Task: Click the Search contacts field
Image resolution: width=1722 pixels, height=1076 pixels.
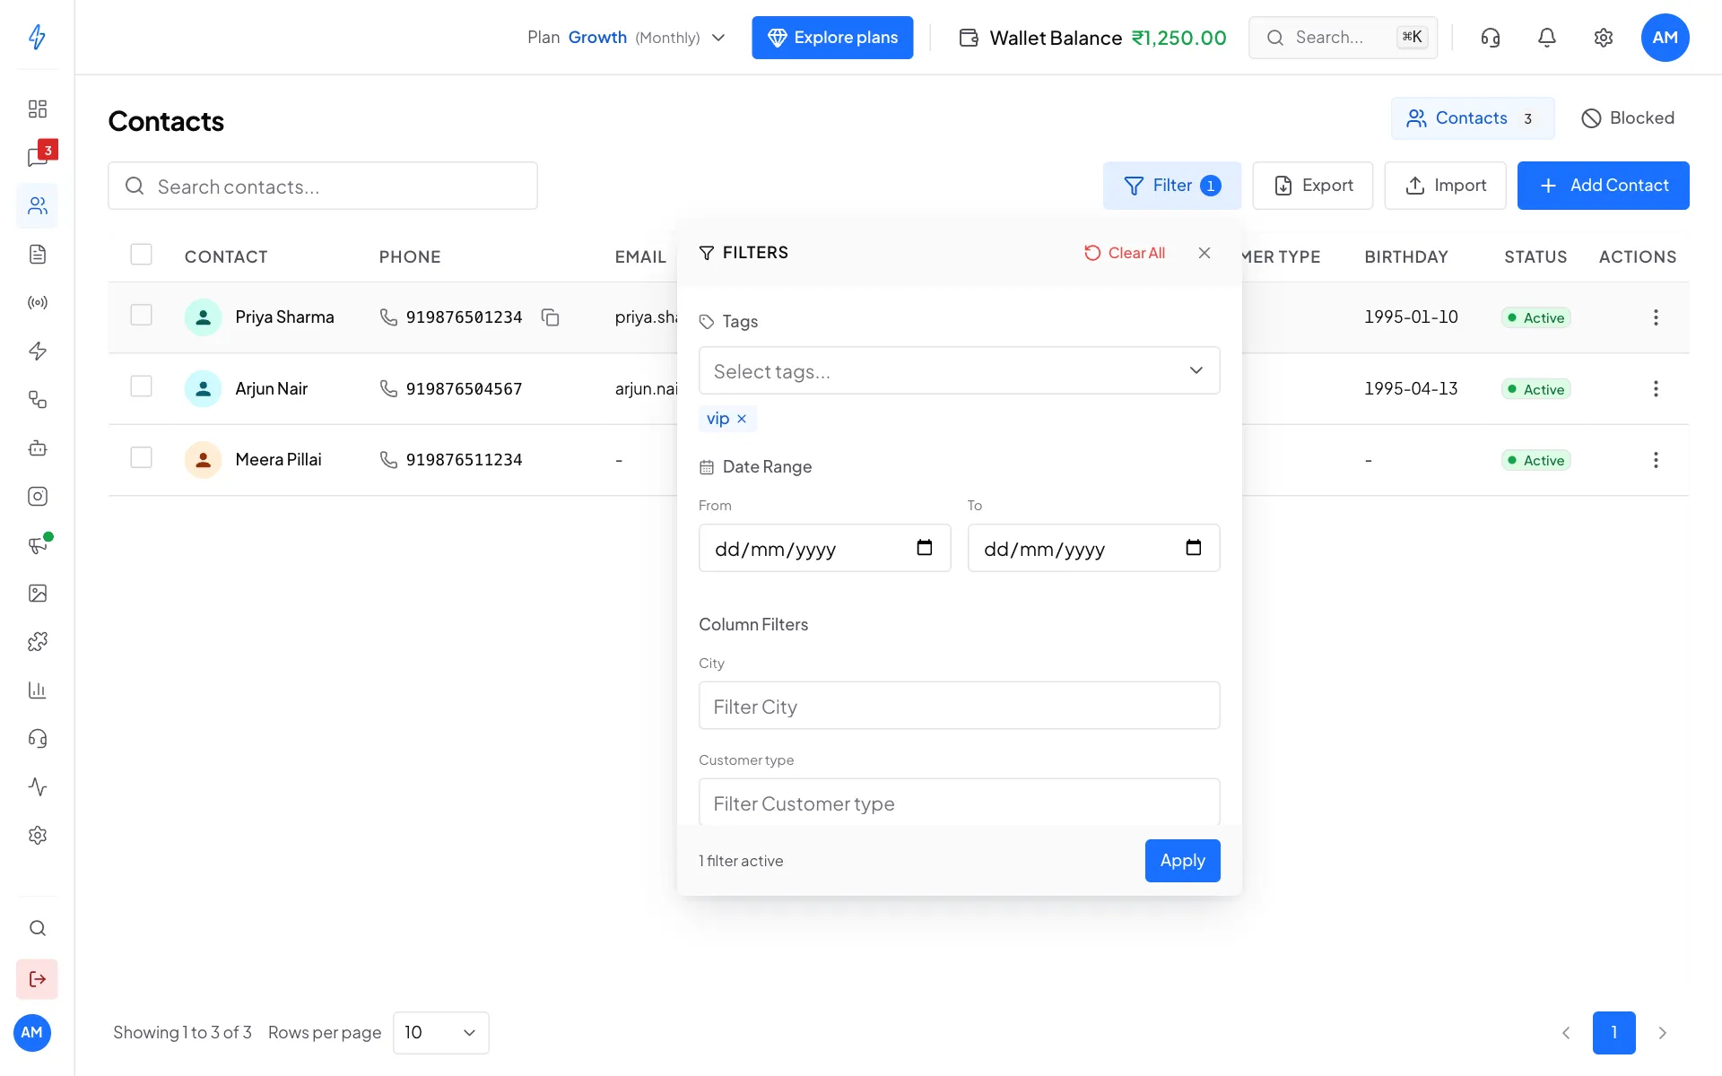Action: click(x=323, y=186)
